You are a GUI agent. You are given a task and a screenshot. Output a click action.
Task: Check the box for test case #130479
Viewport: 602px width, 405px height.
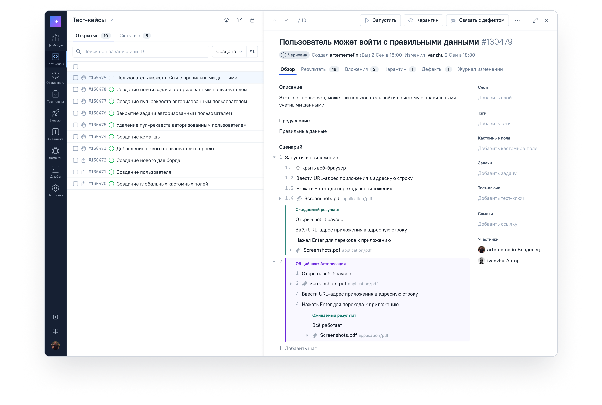click(76, 78)
